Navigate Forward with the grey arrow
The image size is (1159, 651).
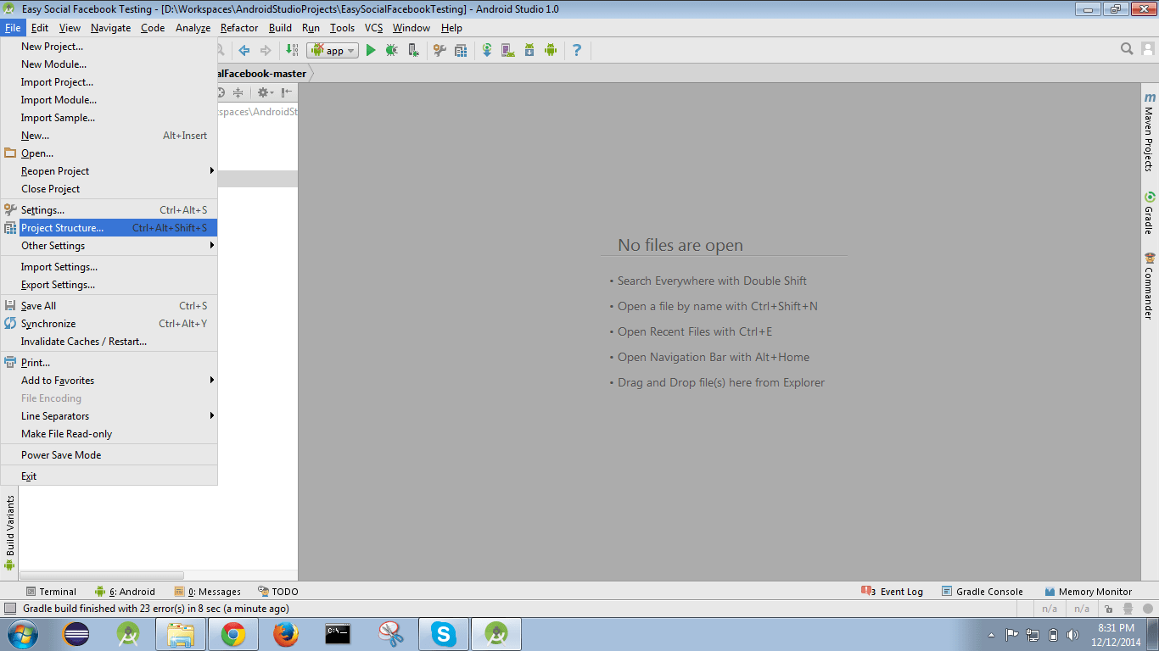pos(266,50)
